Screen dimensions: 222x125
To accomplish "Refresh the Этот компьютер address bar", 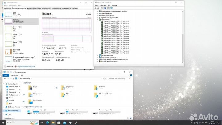I will pyautogui.click(x=105, y=78).
